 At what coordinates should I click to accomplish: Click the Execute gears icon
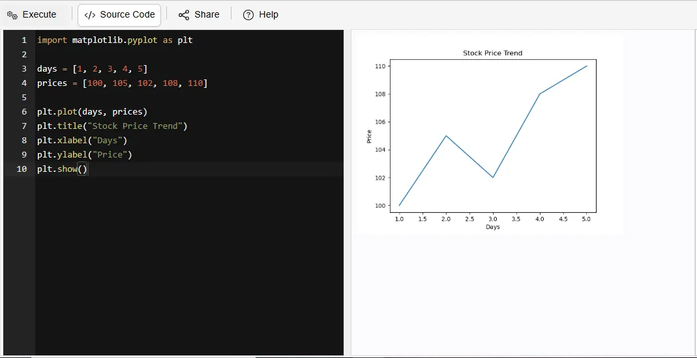coord(12,15)
